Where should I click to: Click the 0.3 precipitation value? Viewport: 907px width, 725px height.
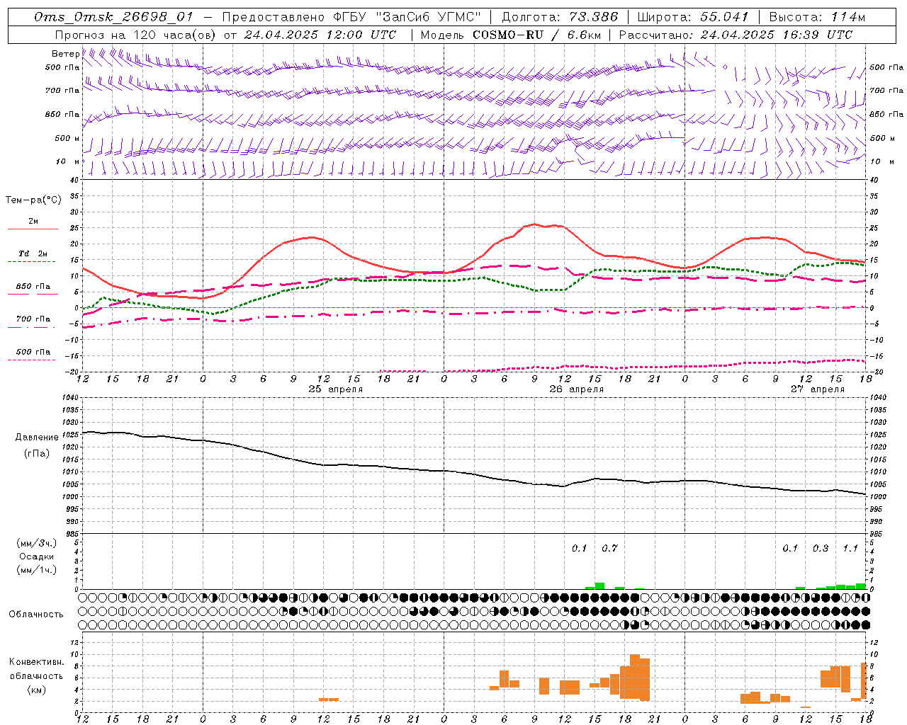(x=820, y=548)
